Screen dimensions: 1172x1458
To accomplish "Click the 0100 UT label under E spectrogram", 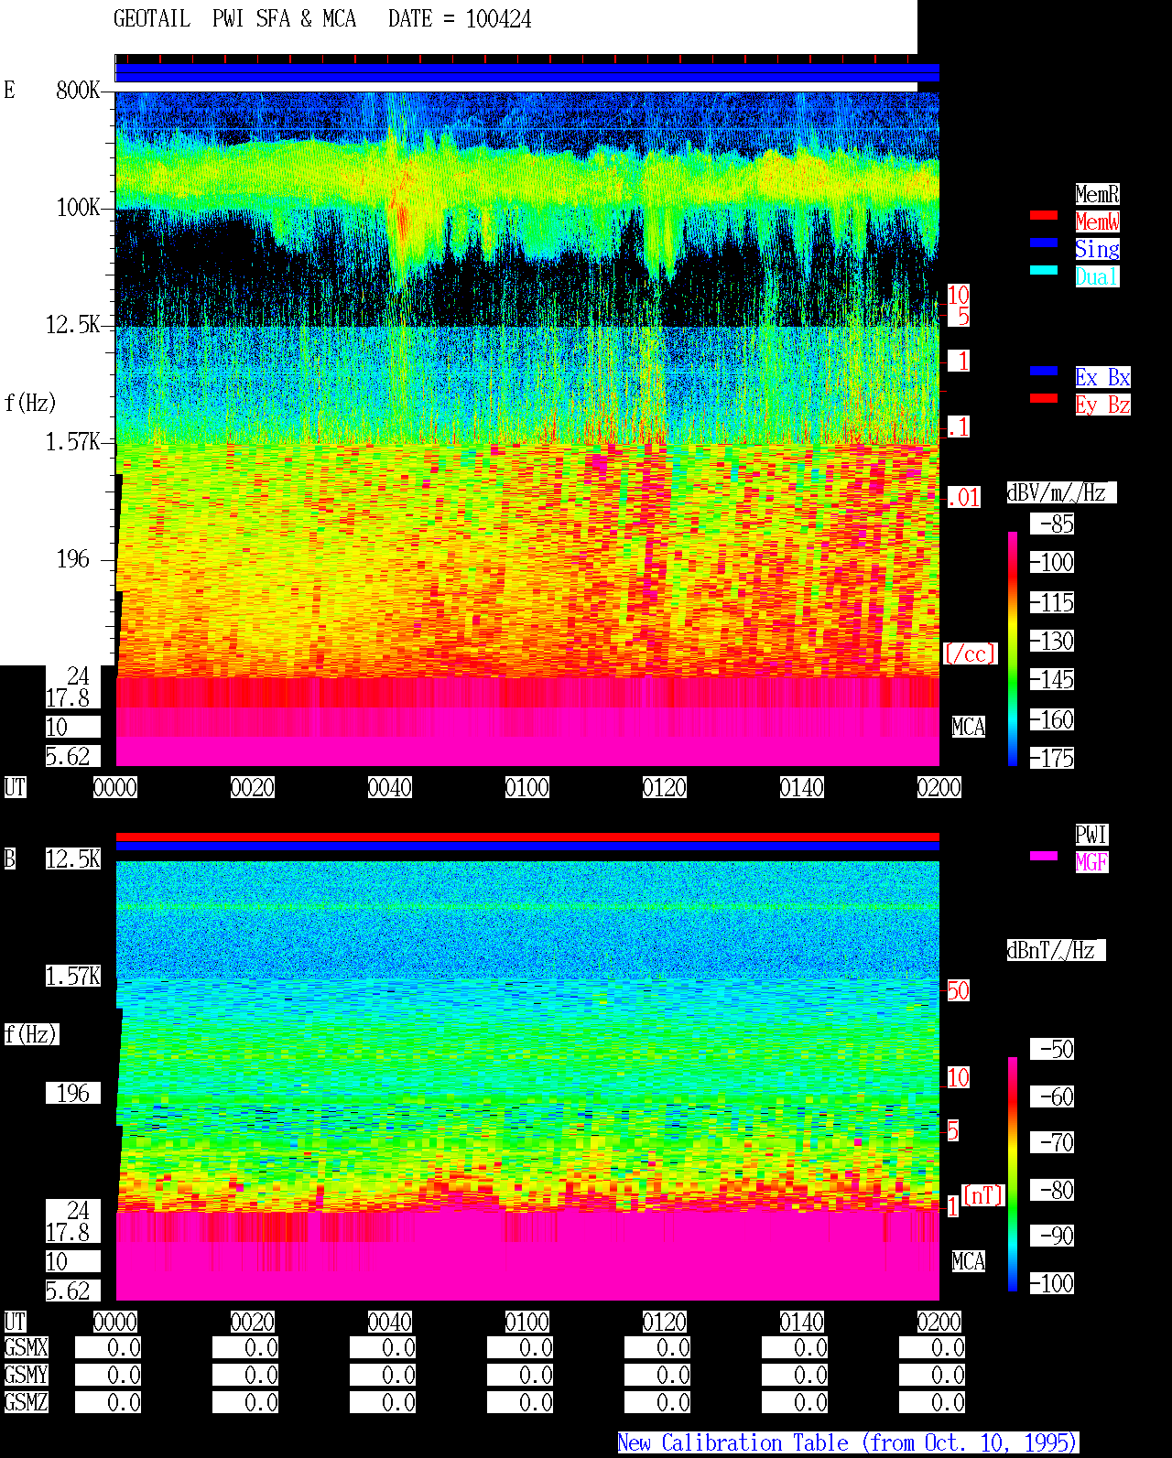I will click(x=527, y=787).
